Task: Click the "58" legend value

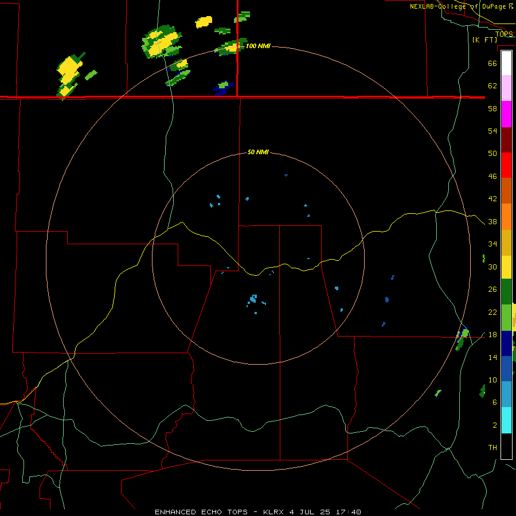Action: coord(492,108)
